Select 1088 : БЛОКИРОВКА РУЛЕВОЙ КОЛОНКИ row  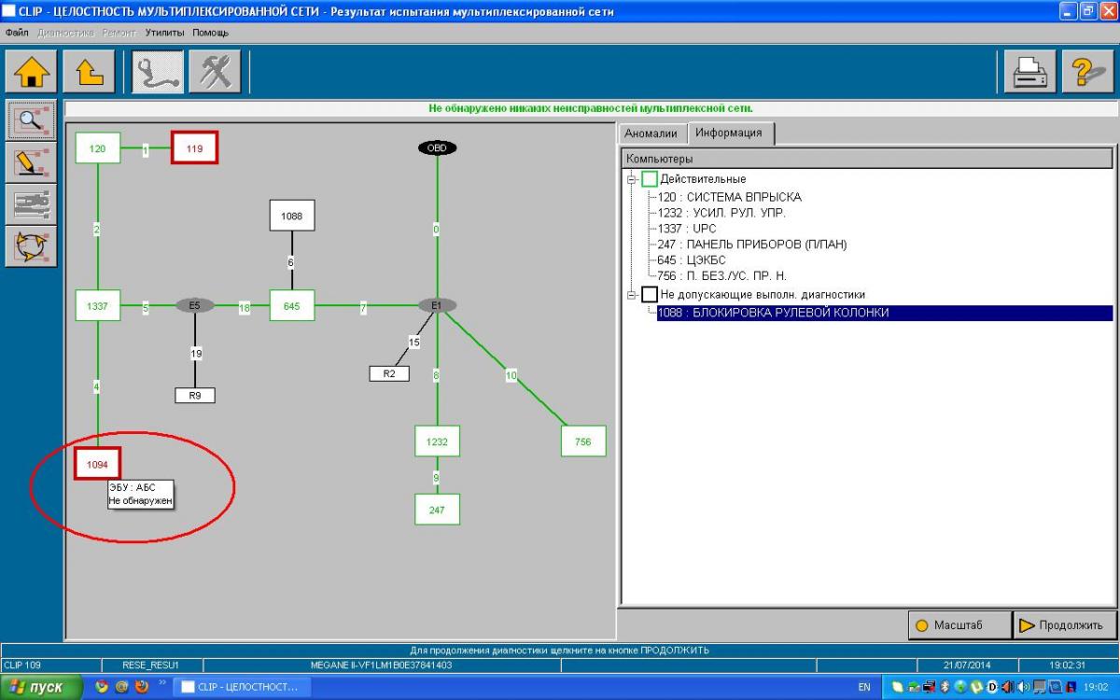[x=884, y=313]
